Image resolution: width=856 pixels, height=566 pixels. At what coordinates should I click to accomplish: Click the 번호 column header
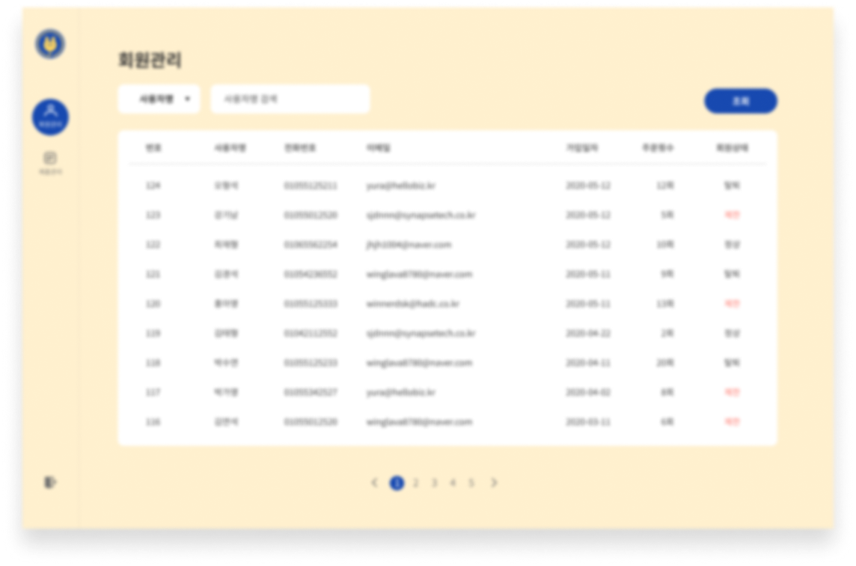pyautogui.click(x=153, y=148)
